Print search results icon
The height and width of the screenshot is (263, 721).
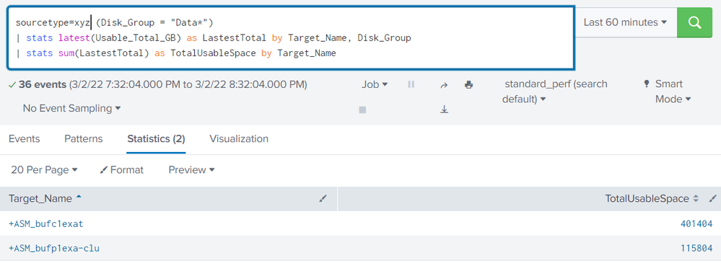(469, 84)
